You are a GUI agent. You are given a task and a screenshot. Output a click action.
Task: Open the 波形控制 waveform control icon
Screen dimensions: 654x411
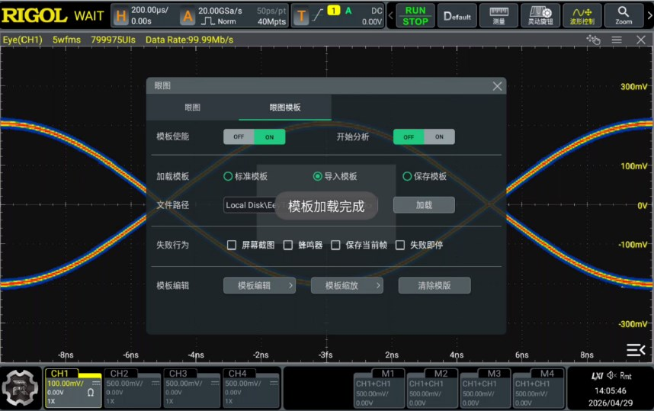point(582,15)
